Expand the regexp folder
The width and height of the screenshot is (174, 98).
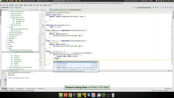coord(6,41)
